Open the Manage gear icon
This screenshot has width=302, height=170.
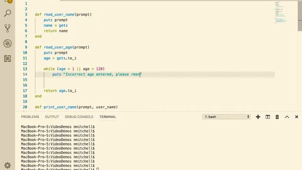point(8,165)
